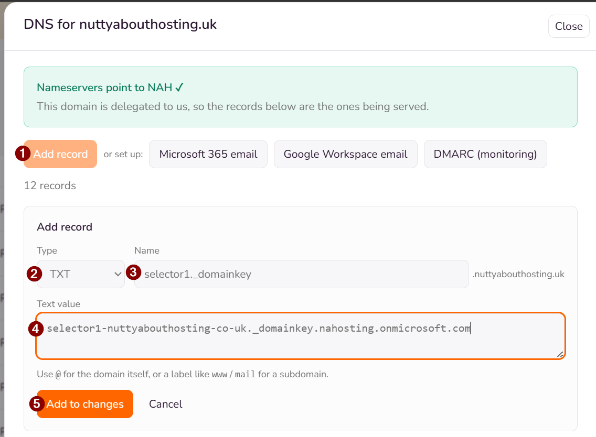Close the DNS dialog
The height and width of the screenshot is (437, 596).
569,26
